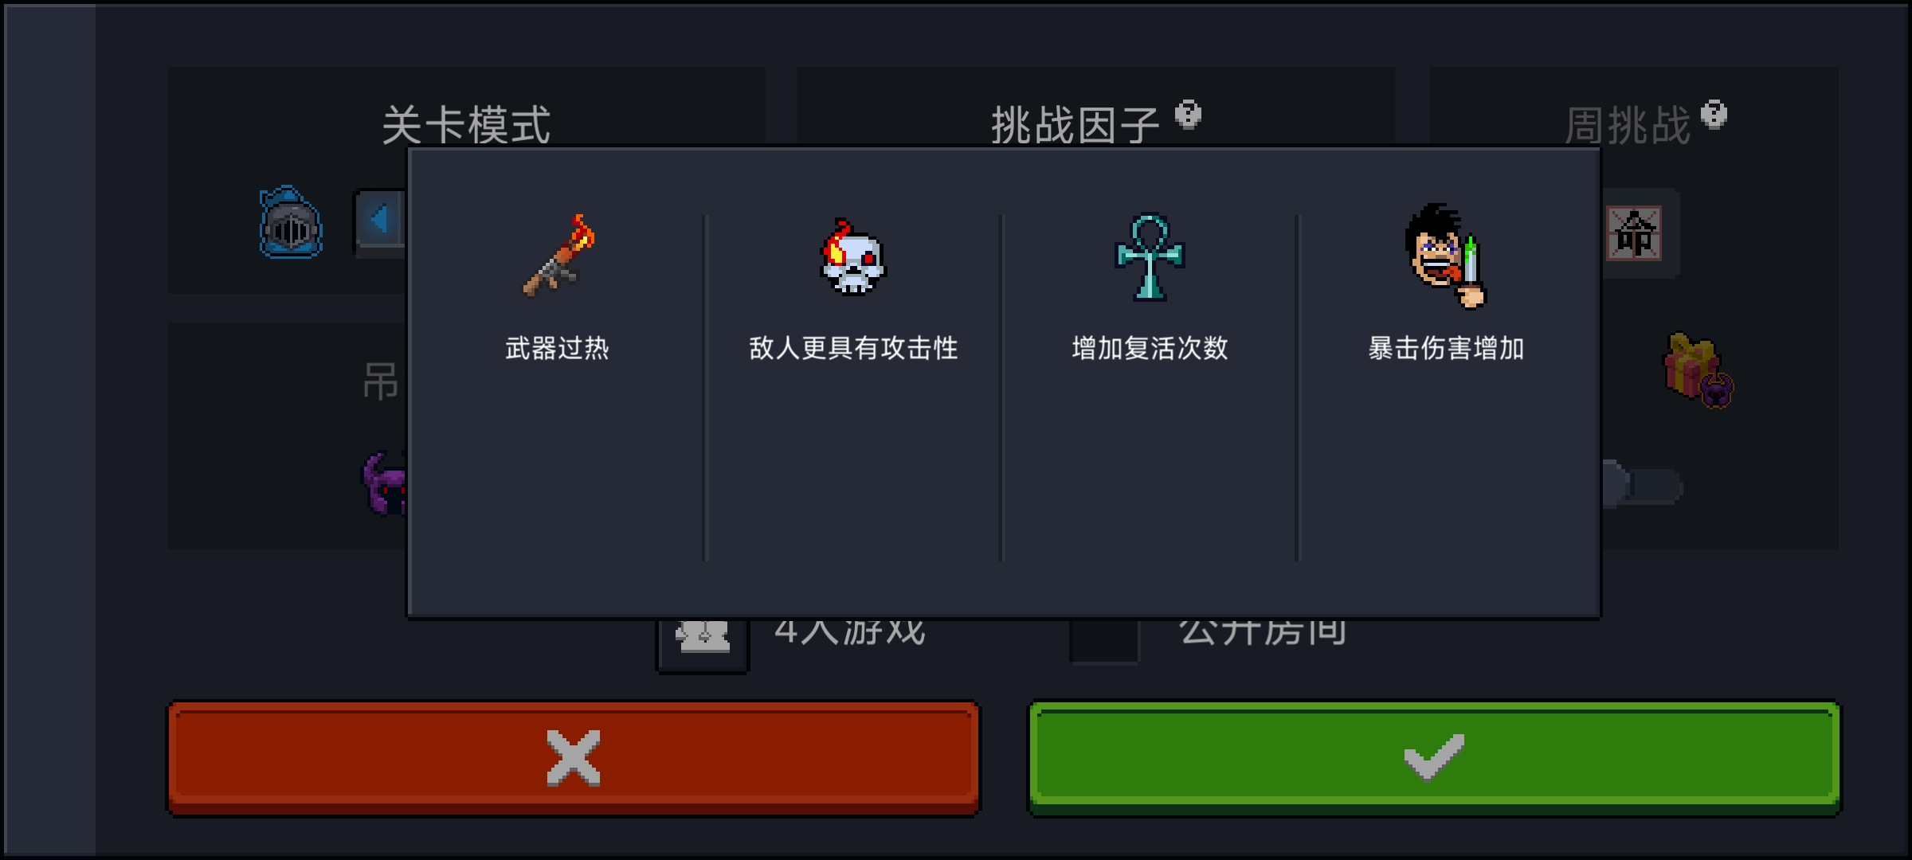
Task: Open the 命 challenge factor tile
Action: tap(1634, 233)
